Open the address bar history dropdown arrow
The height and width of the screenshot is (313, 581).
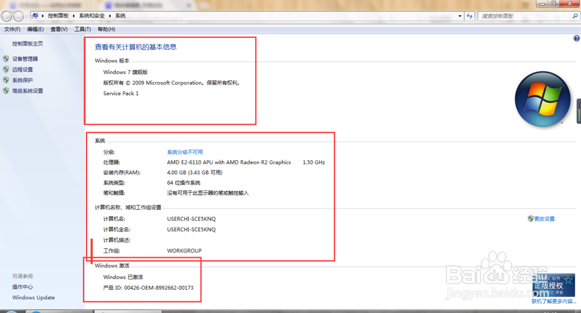pyautogui.click(x=460, y=16)
